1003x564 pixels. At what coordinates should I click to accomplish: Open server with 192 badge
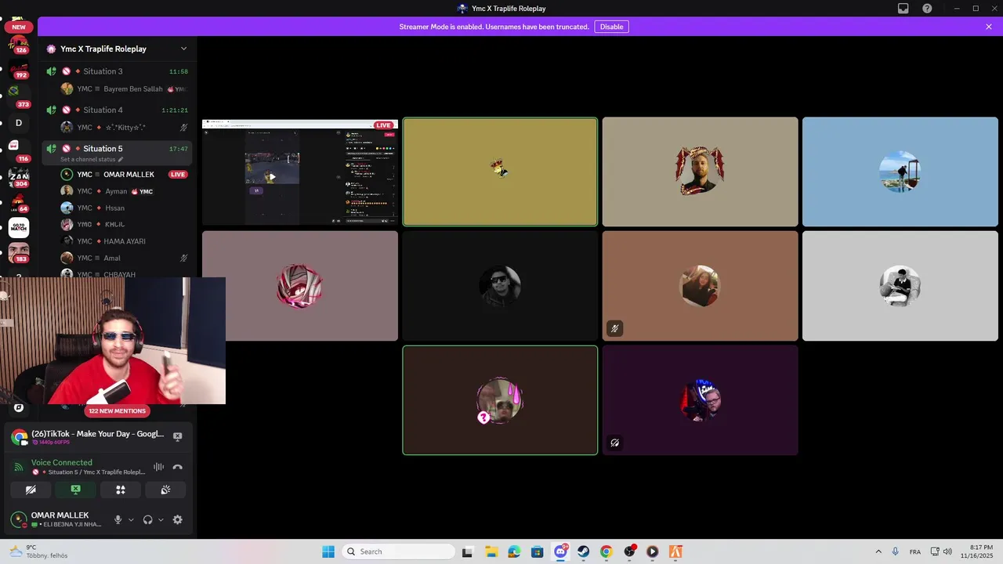point(19,69)
